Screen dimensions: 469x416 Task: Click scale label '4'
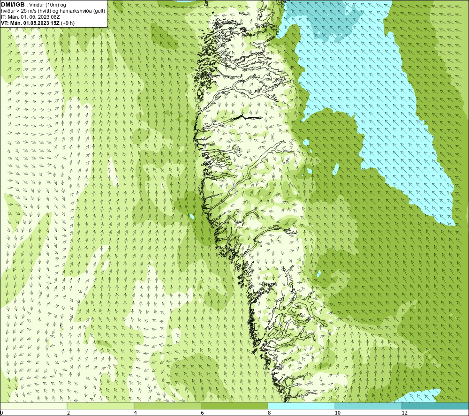[136, 413]
